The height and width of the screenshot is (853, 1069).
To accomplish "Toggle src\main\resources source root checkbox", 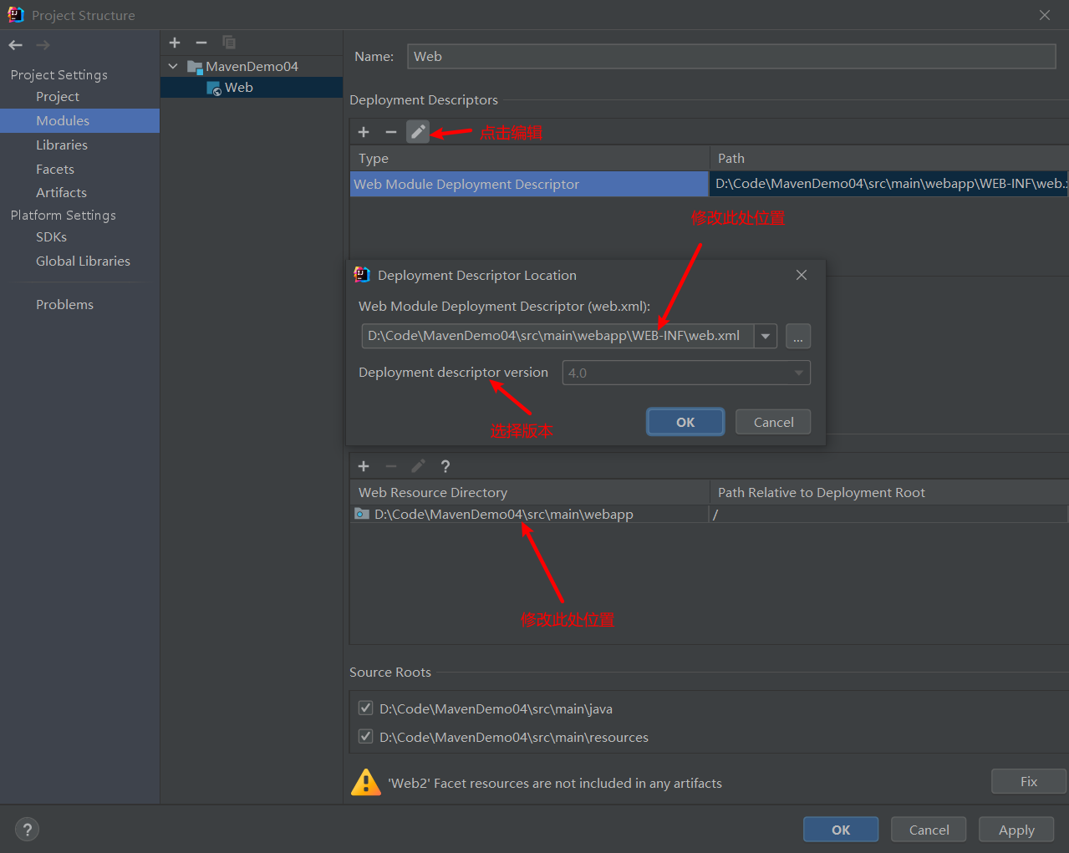I will click(365, 737).
